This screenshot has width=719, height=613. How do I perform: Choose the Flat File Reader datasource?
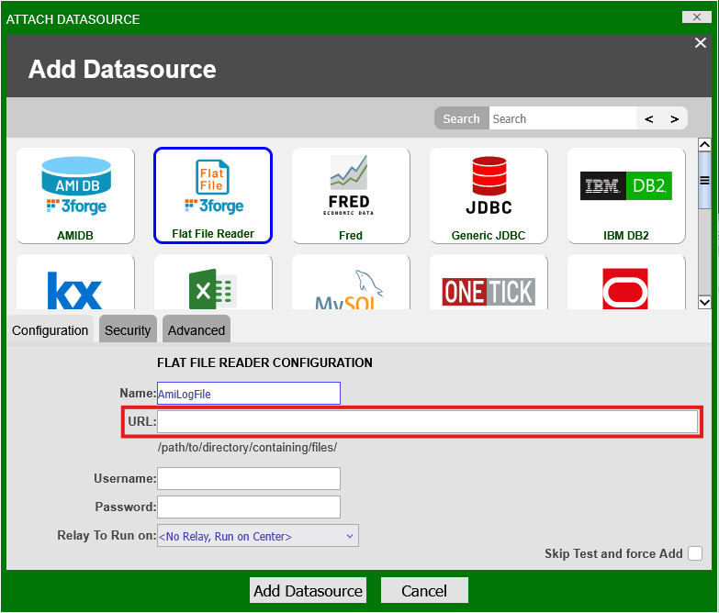pyautogui.click(x=213, y=195)
